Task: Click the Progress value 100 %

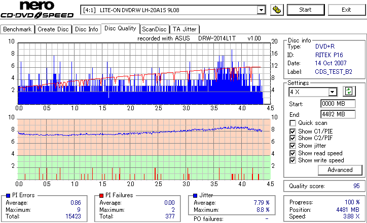Action: coord(352,202)
